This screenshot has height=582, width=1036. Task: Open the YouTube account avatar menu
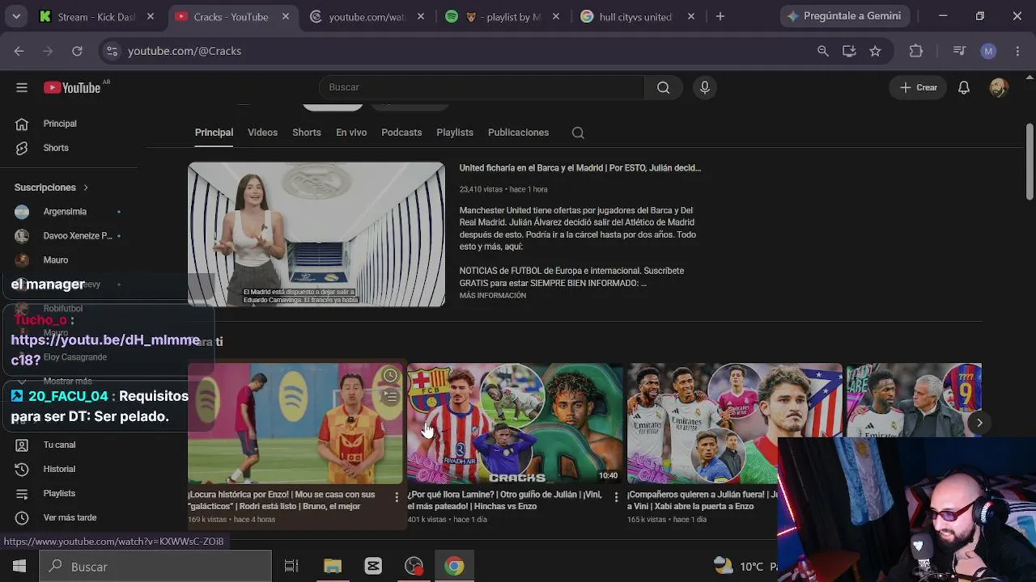click(999, 87)
